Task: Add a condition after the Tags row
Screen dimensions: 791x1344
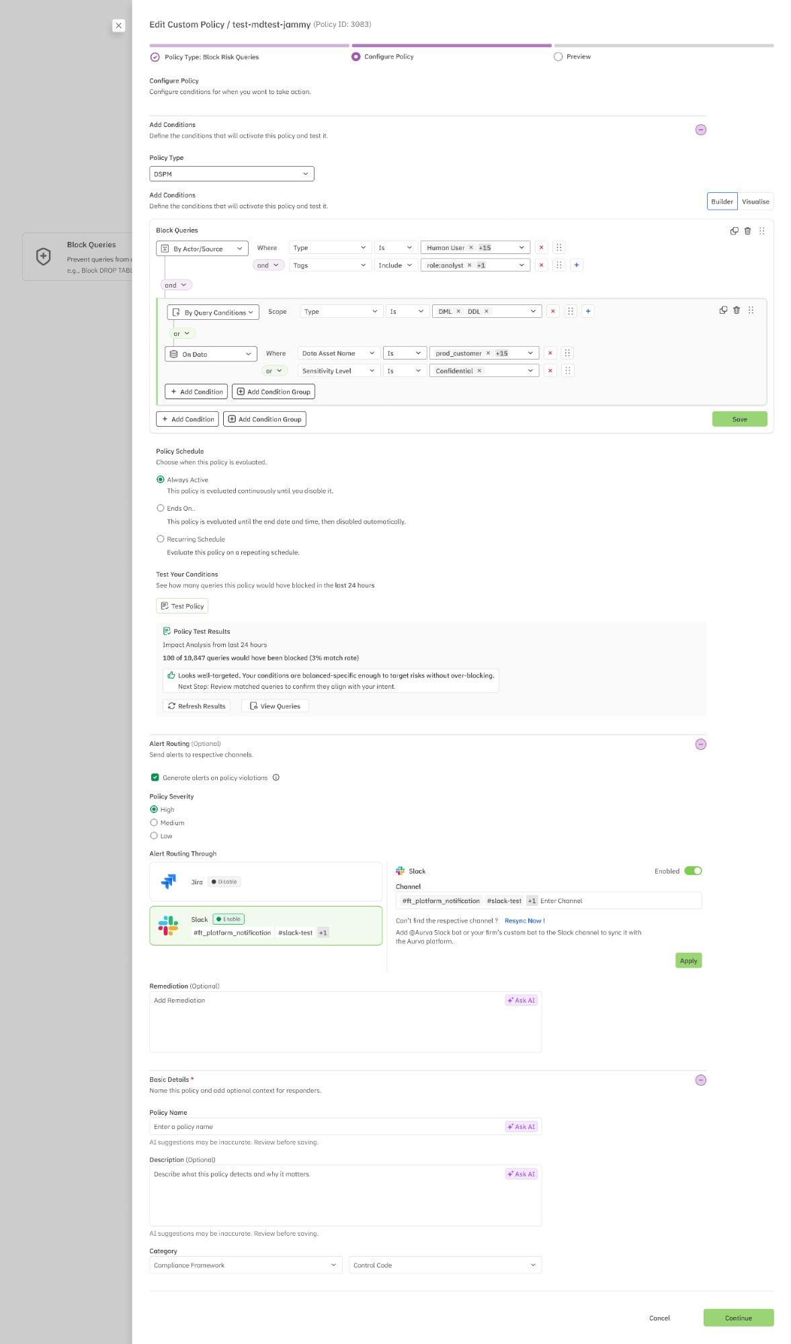Action: [x=576, y=265]
